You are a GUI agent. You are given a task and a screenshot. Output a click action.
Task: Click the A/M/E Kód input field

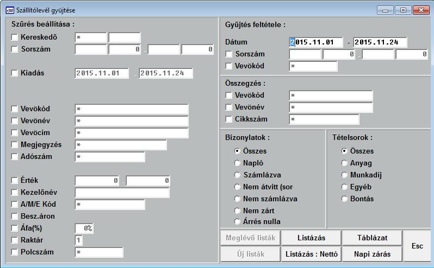[110, 205]
